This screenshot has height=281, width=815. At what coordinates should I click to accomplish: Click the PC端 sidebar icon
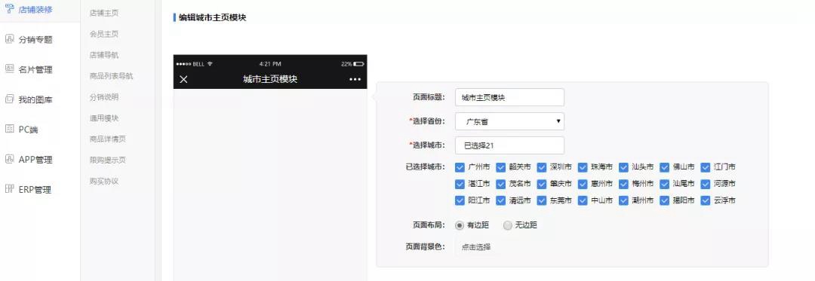[x=9, y=129]
